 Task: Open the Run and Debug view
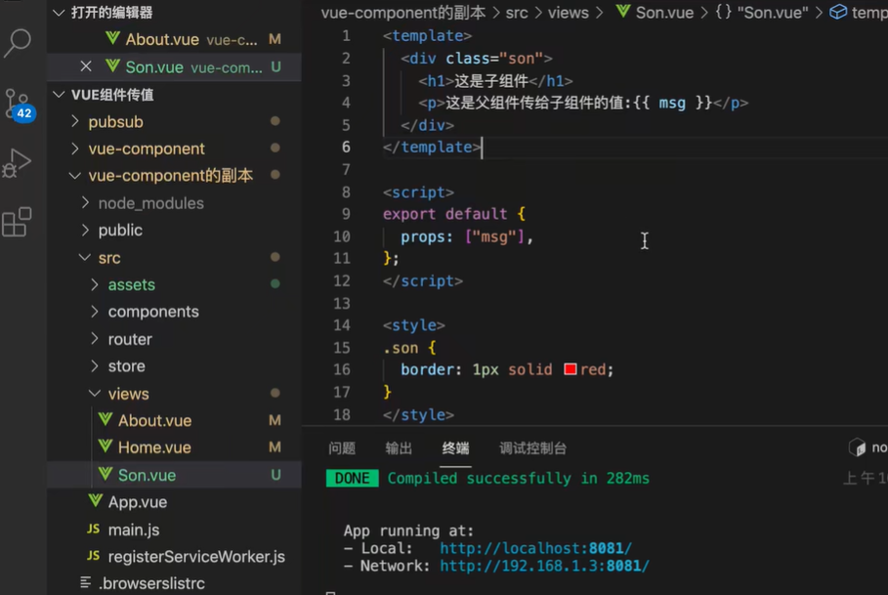[x=17, y=163]
